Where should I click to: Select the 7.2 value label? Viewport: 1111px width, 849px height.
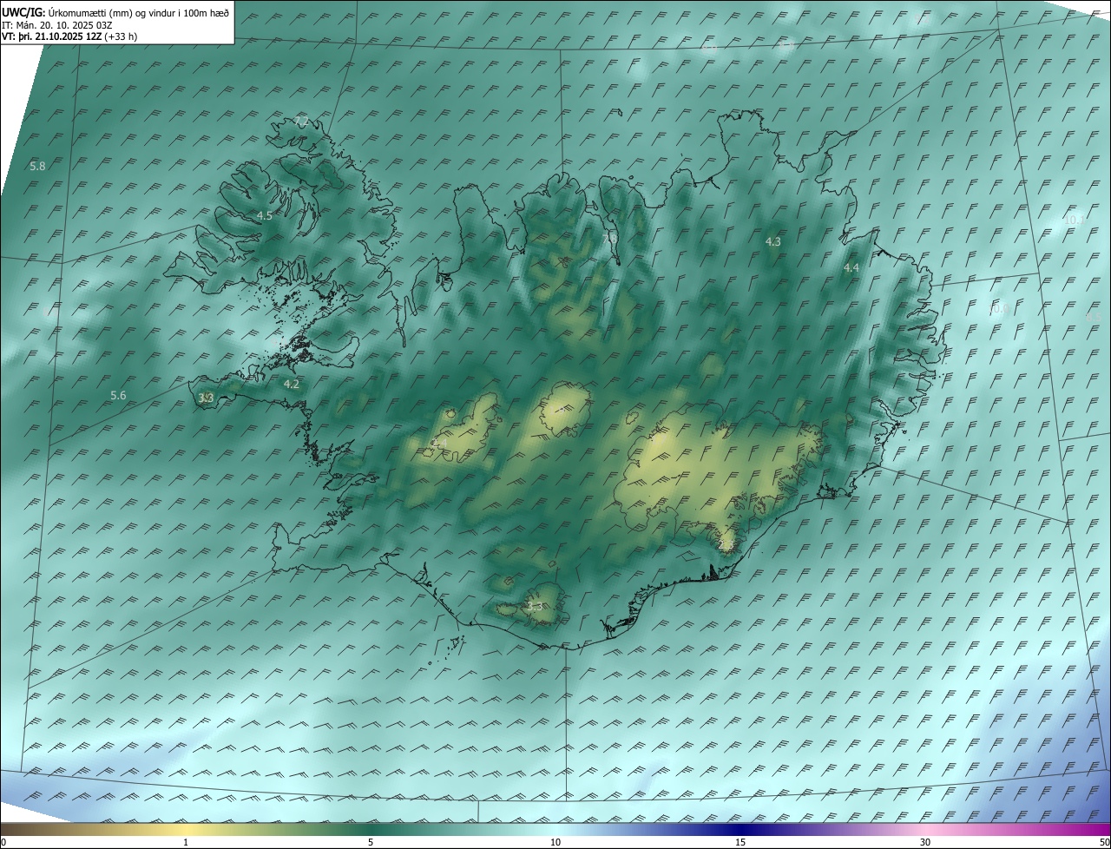(301, 120)
